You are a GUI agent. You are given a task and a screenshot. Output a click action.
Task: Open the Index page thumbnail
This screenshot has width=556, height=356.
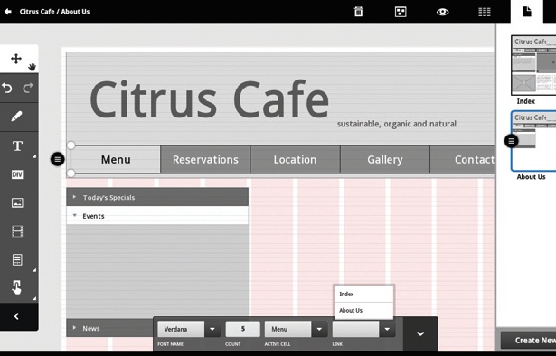click(x=533, y=65)
